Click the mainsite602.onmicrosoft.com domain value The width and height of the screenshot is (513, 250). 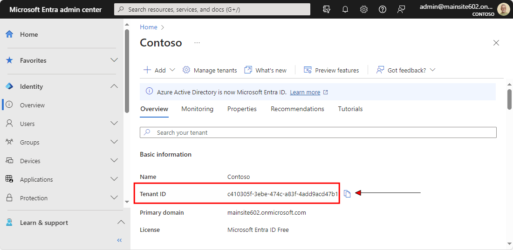click(x=267, y=212)
